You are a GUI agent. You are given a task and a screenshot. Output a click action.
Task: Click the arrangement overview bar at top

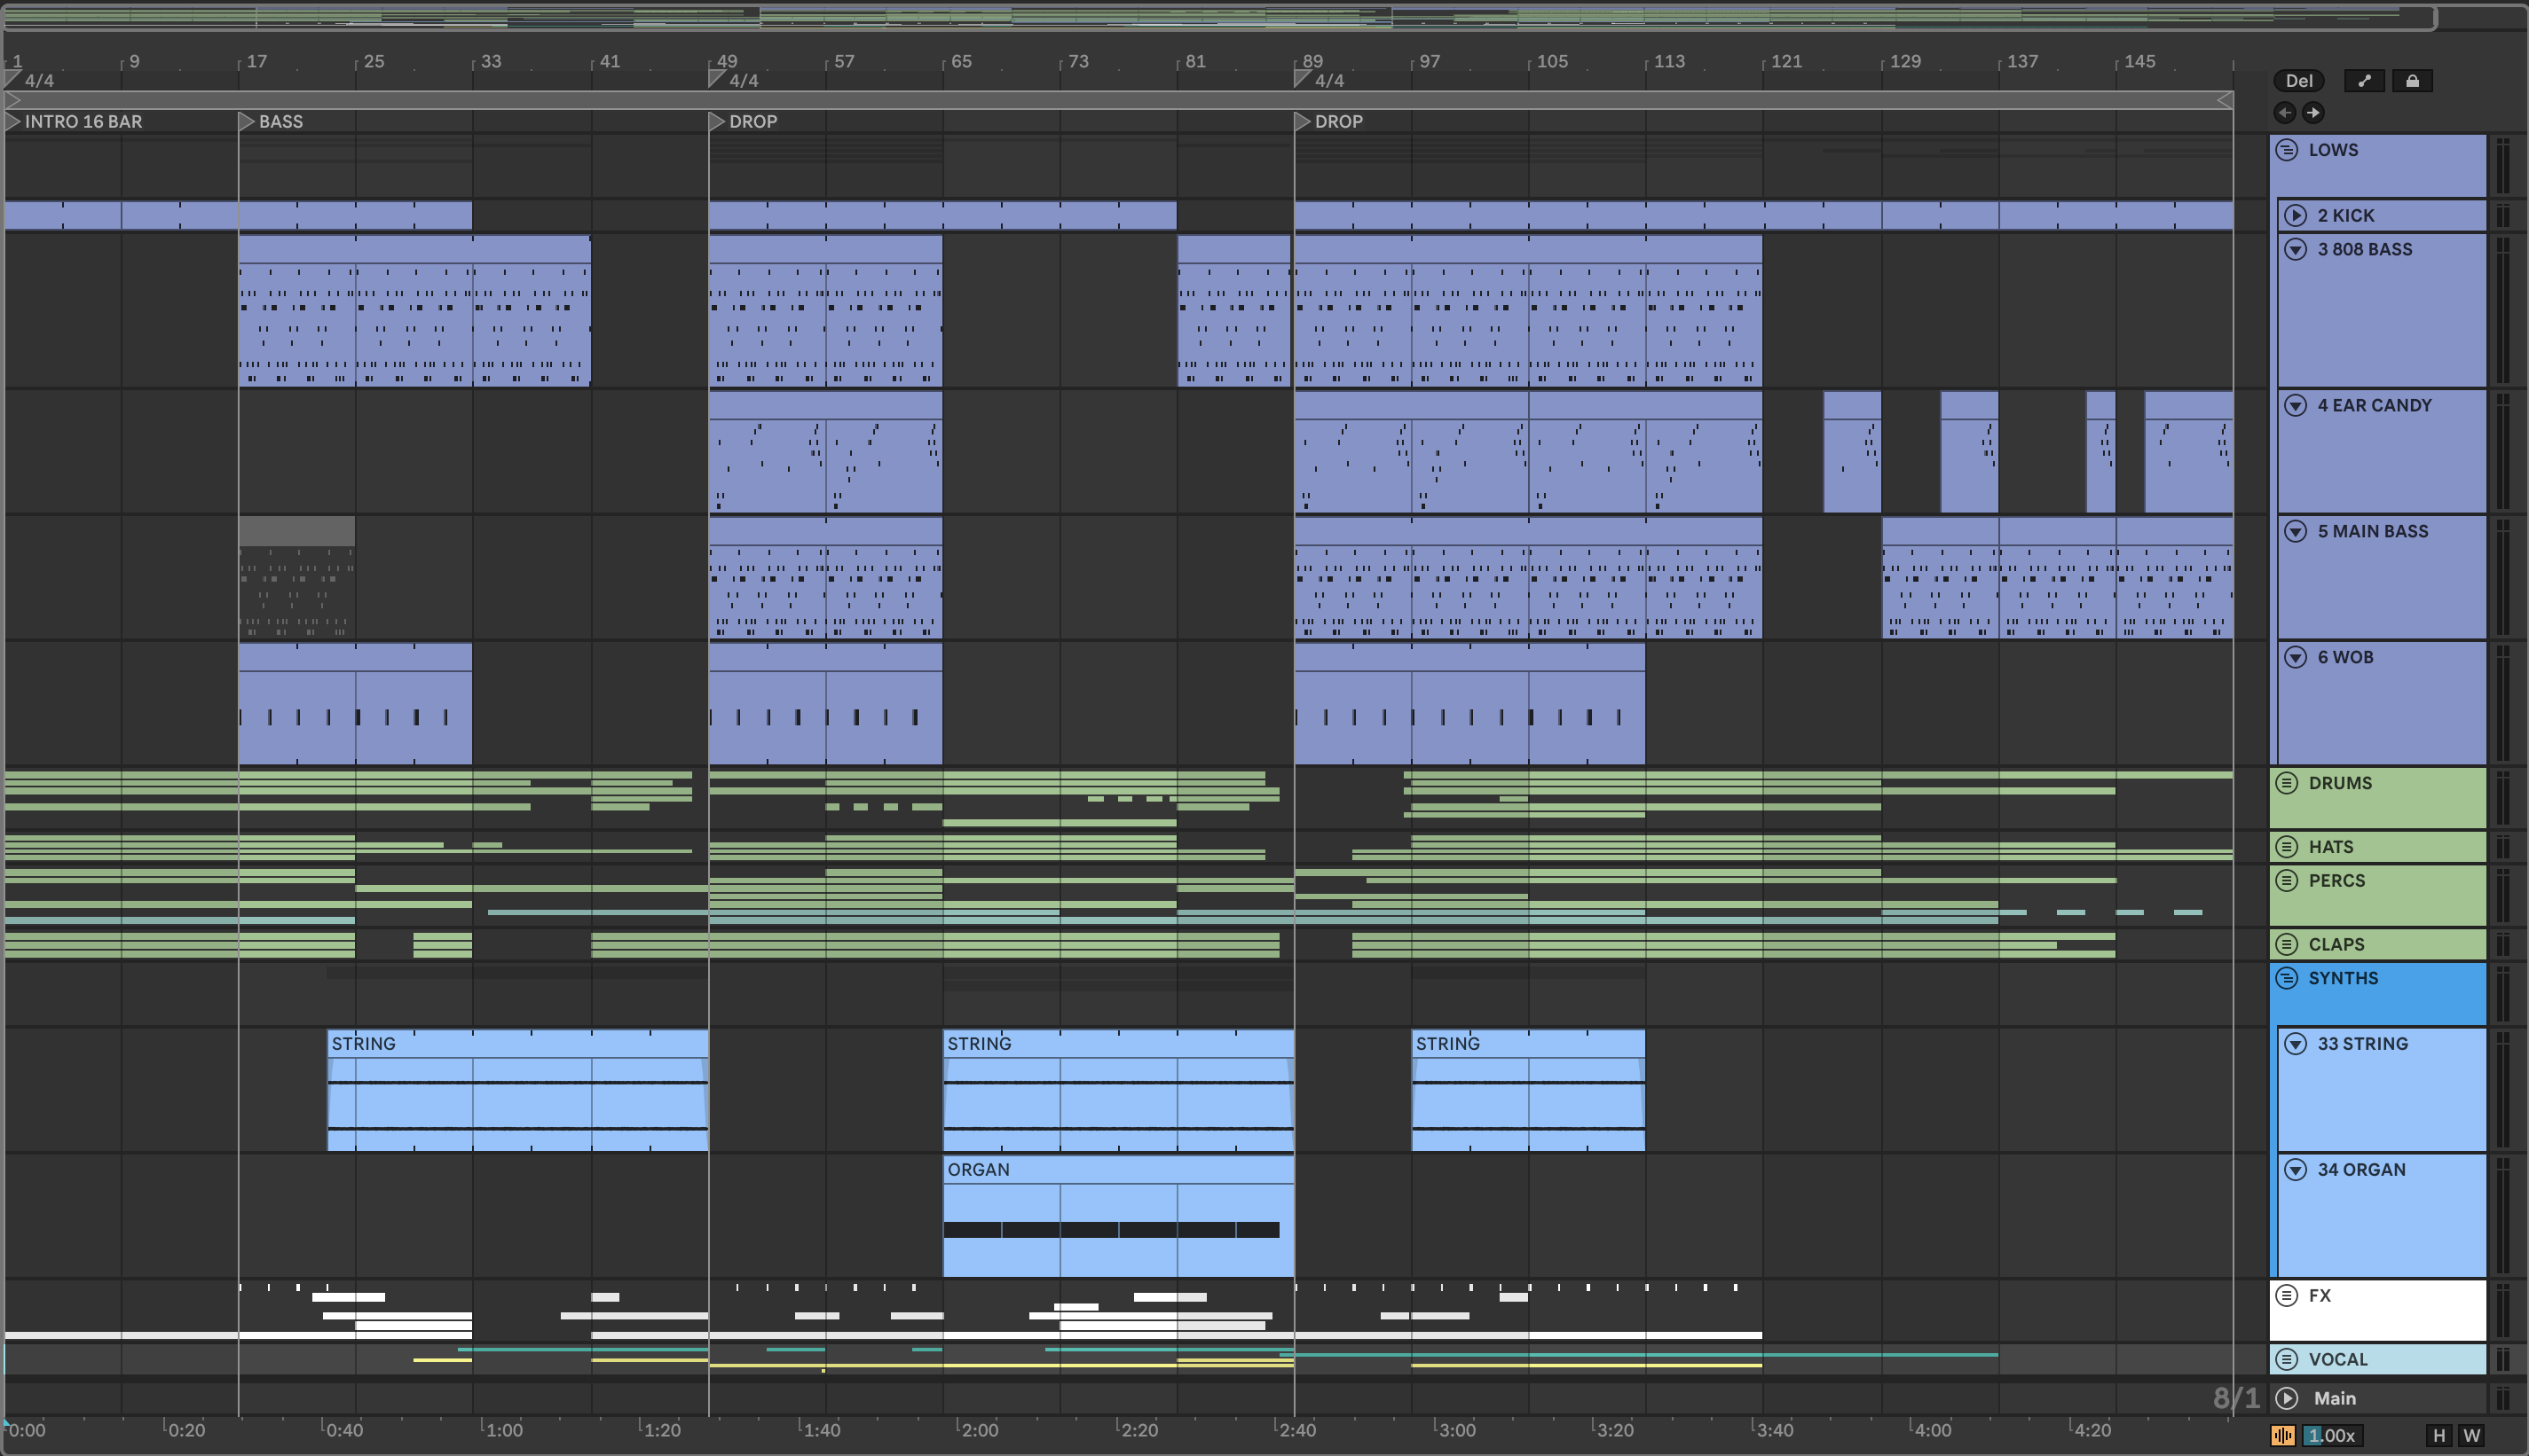tap(1218, 17)
